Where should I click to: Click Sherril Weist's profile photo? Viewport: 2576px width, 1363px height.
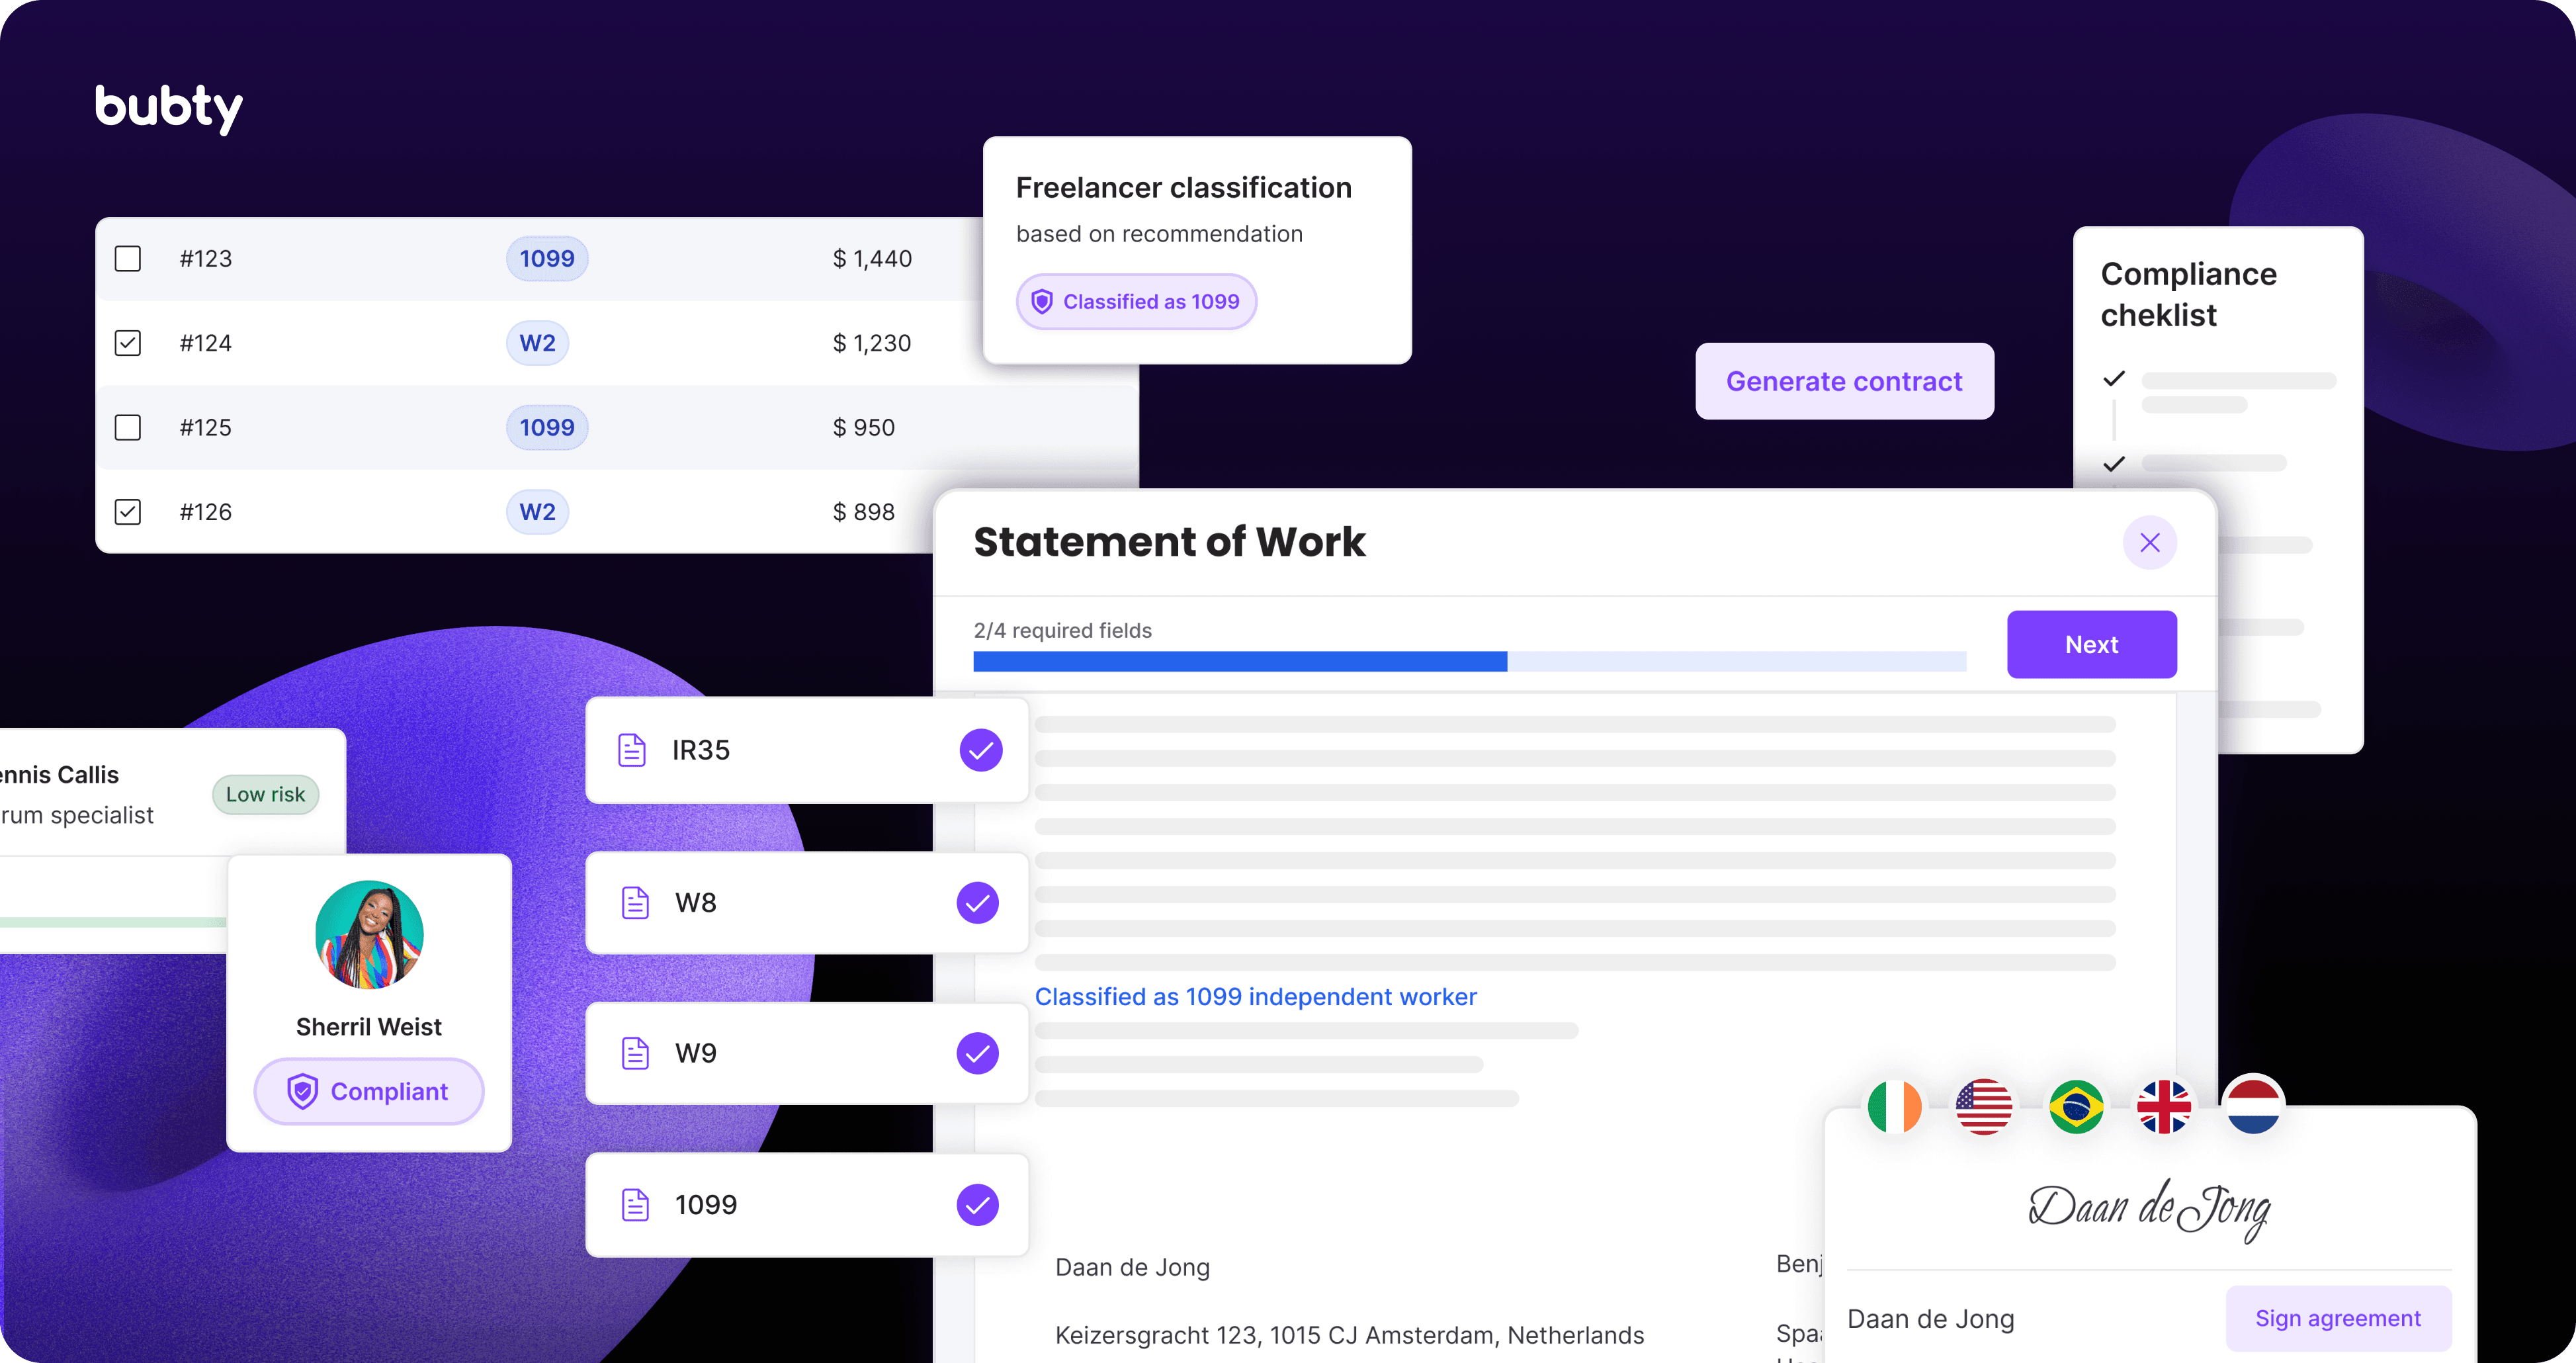click(369, 935)
